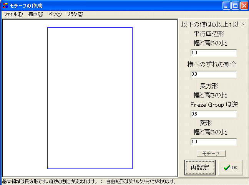
Task: Click the Frieze Group は逆 label
Action: [x=214, y=105]
